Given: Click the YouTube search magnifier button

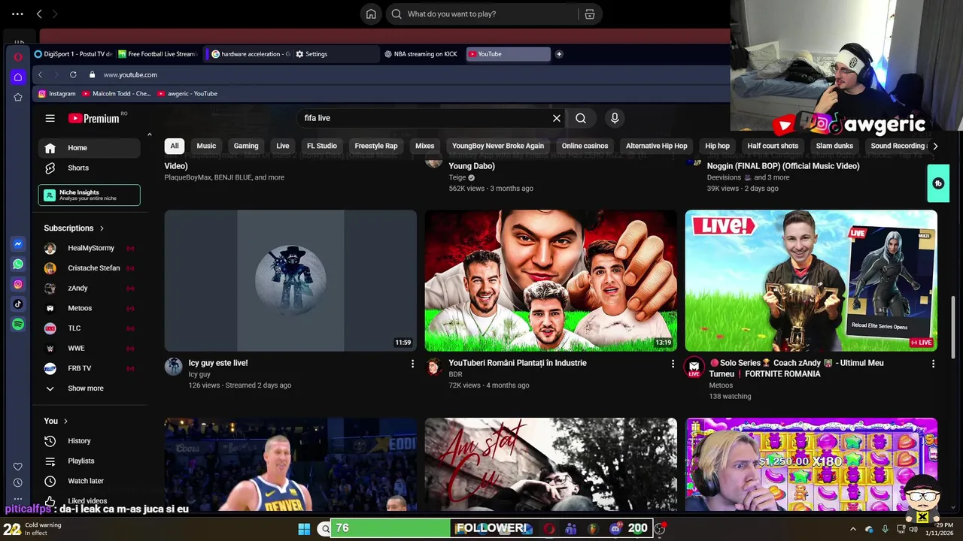Looking at the screenshot, I should tap(581, 118).
